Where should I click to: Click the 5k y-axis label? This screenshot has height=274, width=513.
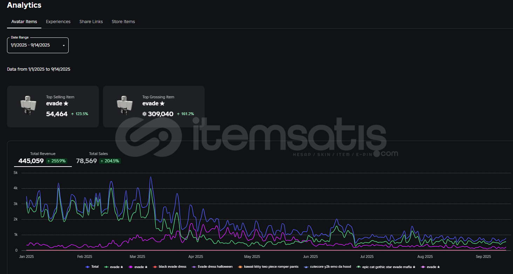click(15, 173)
